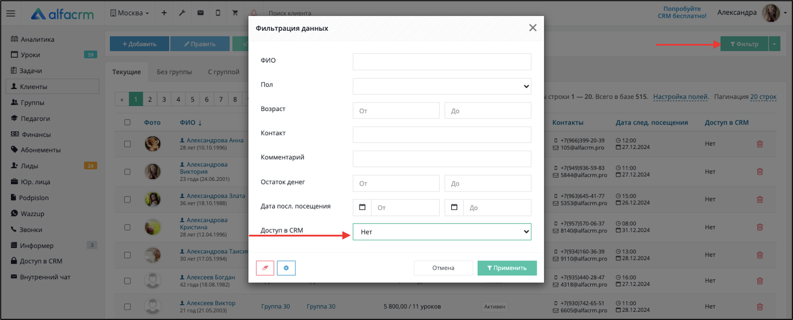Go to pagination page 5
The height and width of the screenshot is (320, 793).
pyautogui.click(x=192, y=99)
